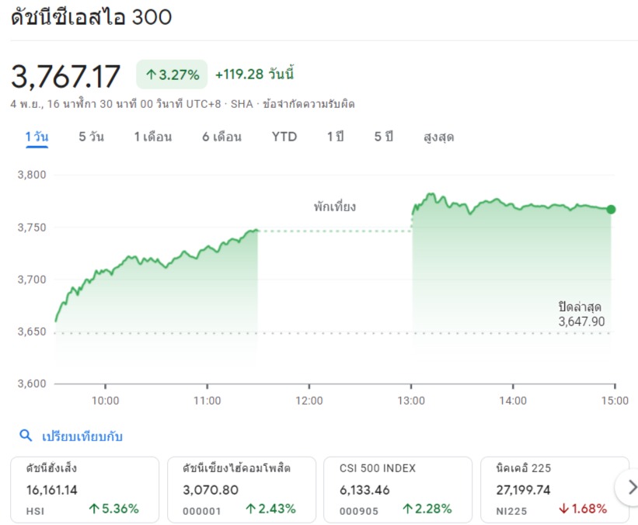Click the chart line near 13:00 peak
Image resolution: width=638 pixels, height=525 pixels.
tap(431, 195)
